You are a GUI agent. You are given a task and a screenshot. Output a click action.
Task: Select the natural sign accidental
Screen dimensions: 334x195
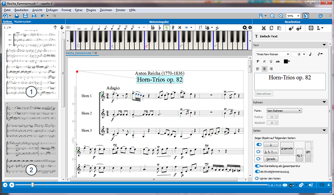coord(166,27)
